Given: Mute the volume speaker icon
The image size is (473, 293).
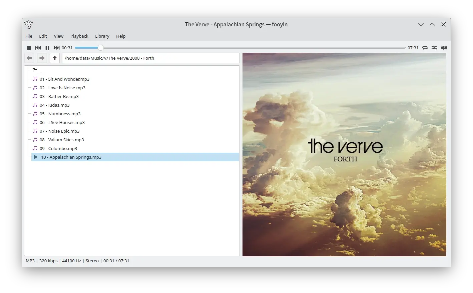Looking at the screenshot, I should tap(444, 48).
